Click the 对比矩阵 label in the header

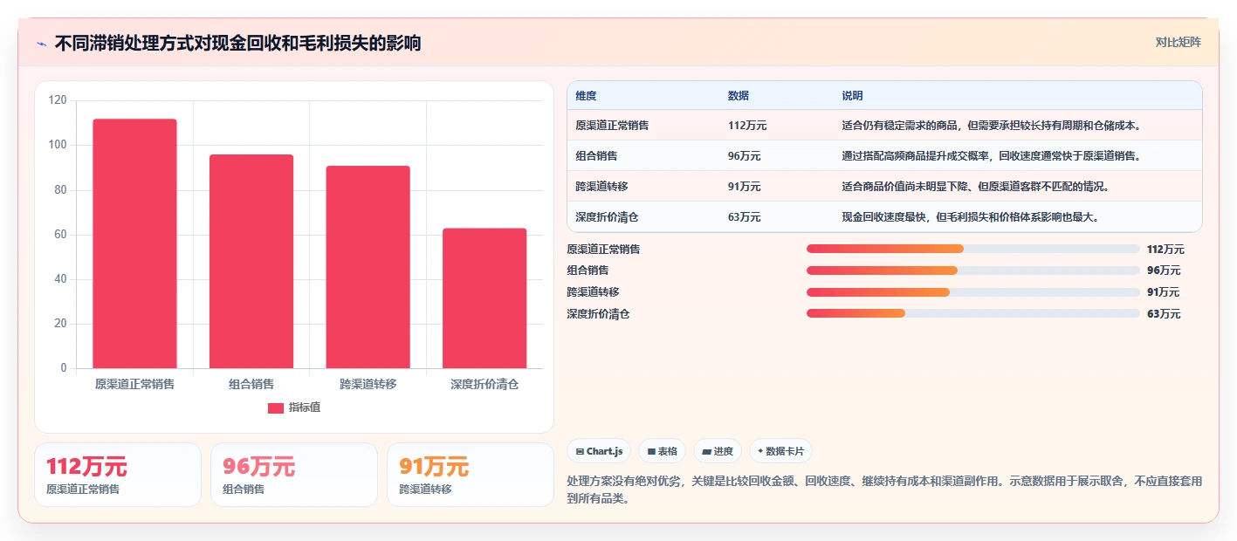pos(1178,42)
